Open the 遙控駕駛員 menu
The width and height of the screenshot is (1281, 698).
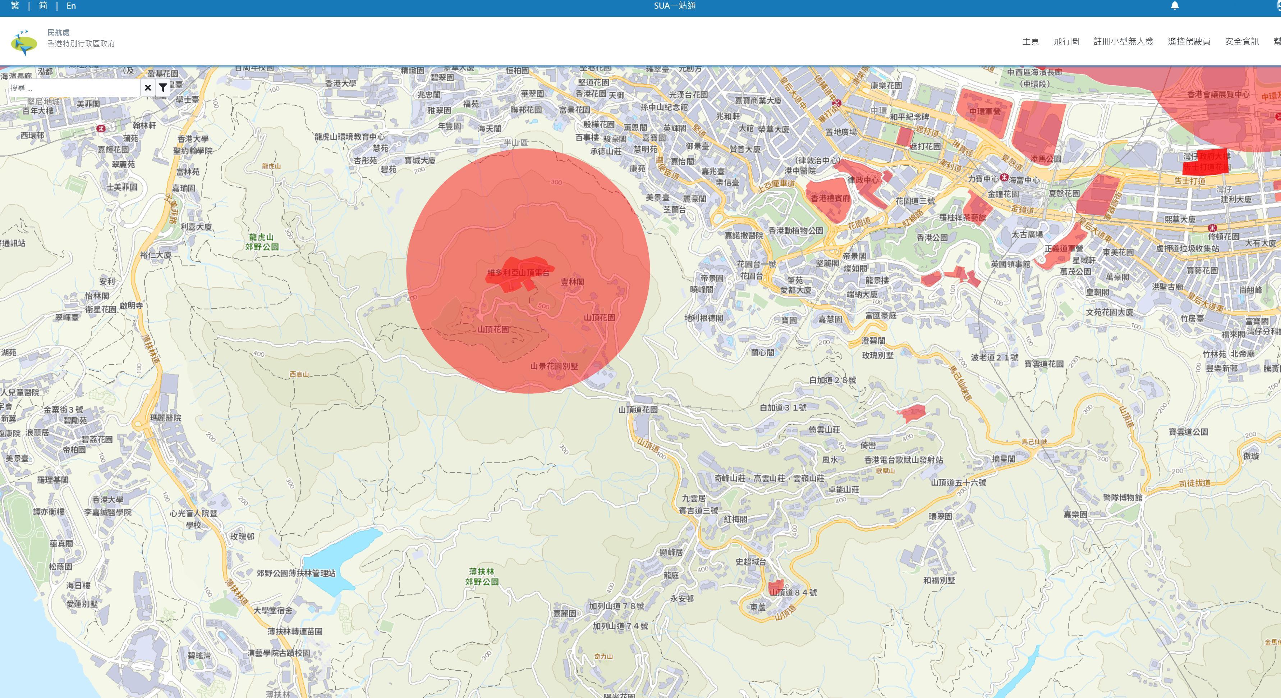coord(1189,41)
